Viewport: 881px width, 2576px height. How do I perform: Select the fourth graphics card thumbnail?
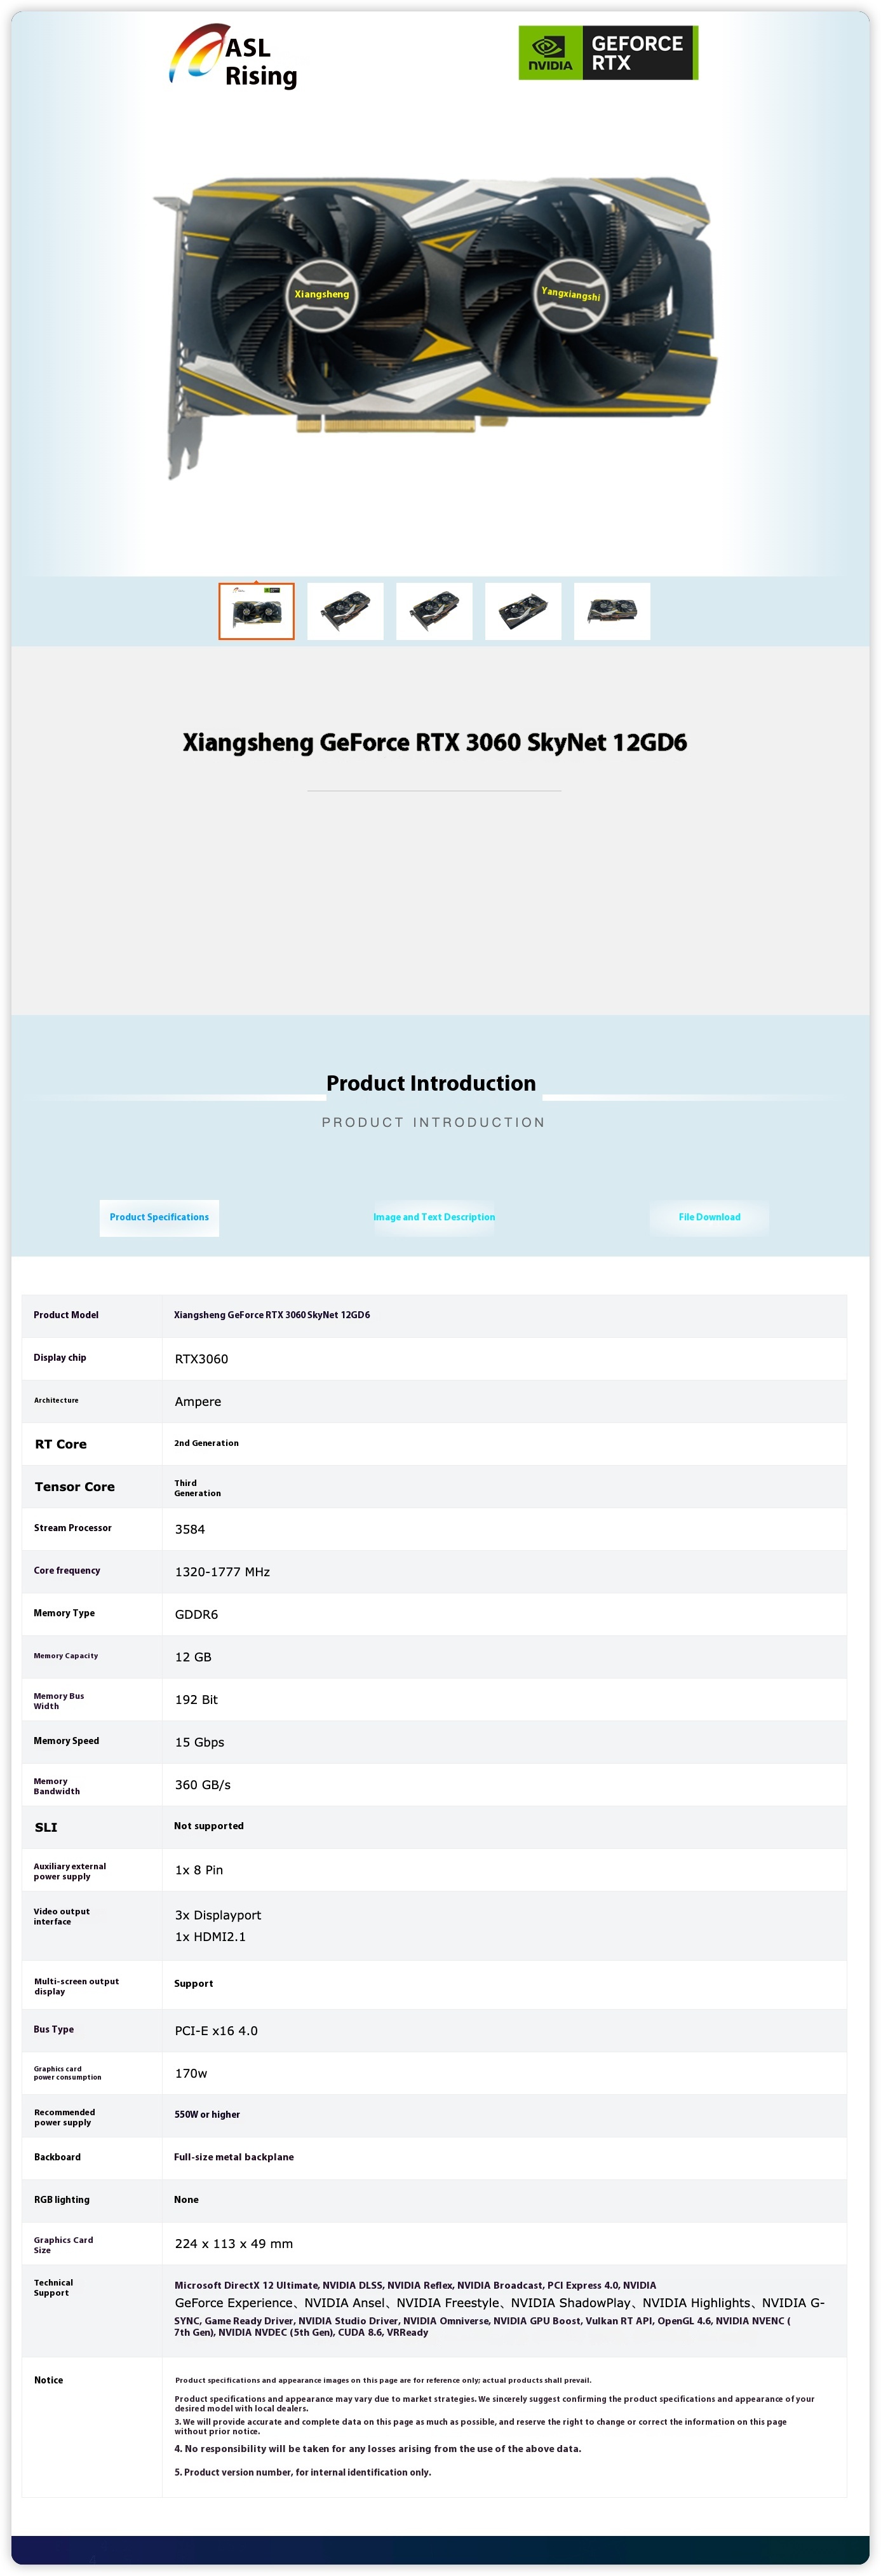(523, 611)
